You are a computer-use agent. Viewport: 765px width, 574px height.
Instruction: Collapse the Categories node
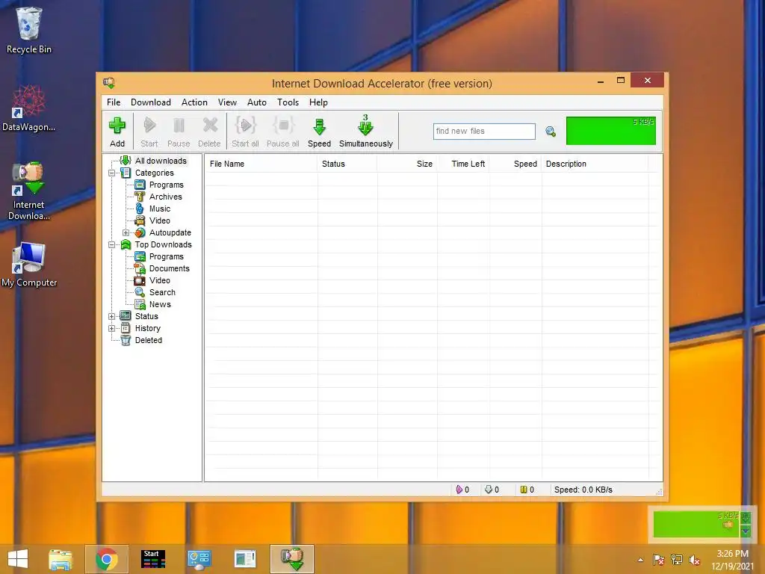[x=112, y=173]
